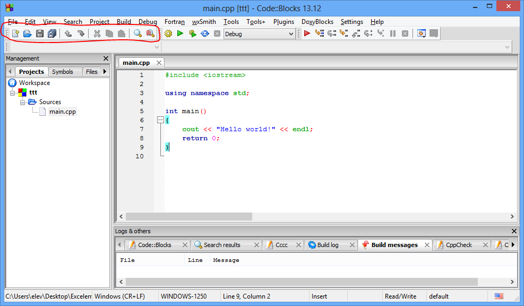
Task: Click the Paste toolbar icon
Action: click(122, 33)
